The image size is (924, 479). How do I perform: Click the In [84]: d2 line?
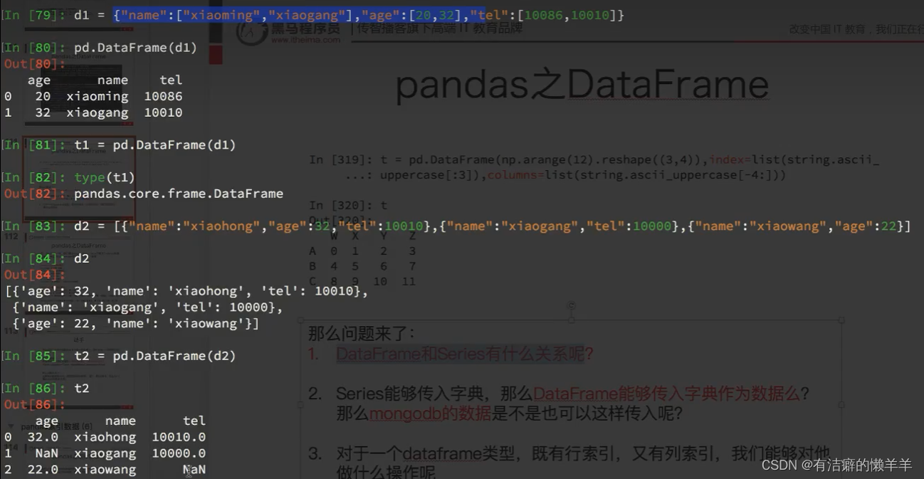click(x=46, y=258)
